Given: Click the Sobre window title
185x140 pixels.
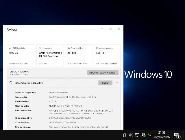Looking at the screenshot, I should point(12,30).
